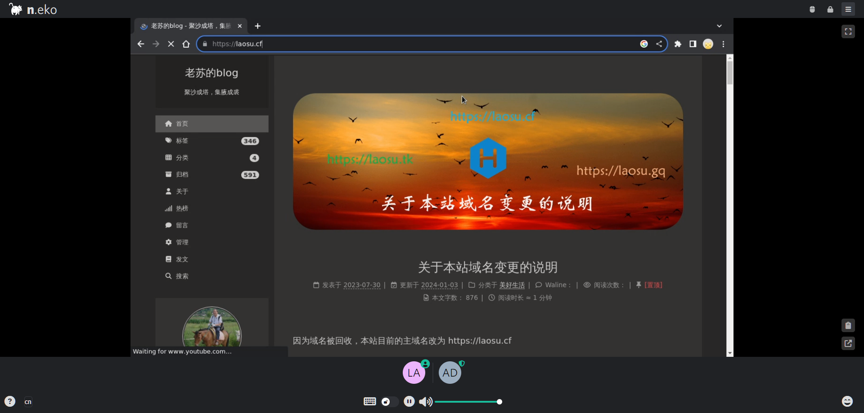Screen dimensions: 864x413
Task: Open the tab search chevron
Action: click(x=719, y=26)
